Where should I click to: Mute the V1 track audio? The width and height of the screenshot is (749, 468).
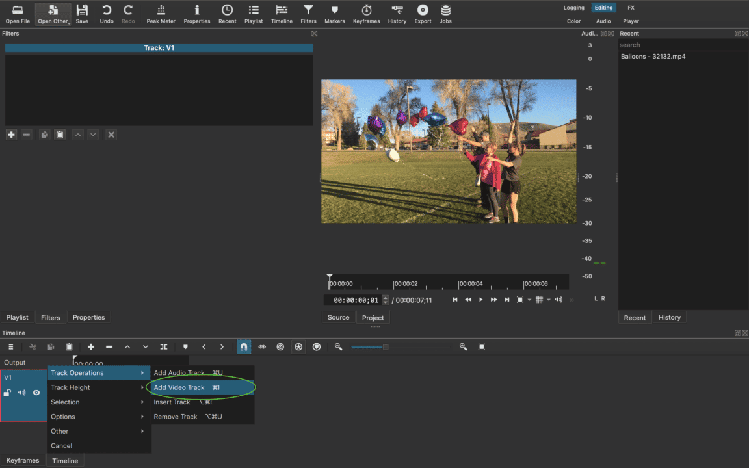click(x=21, y=393)
